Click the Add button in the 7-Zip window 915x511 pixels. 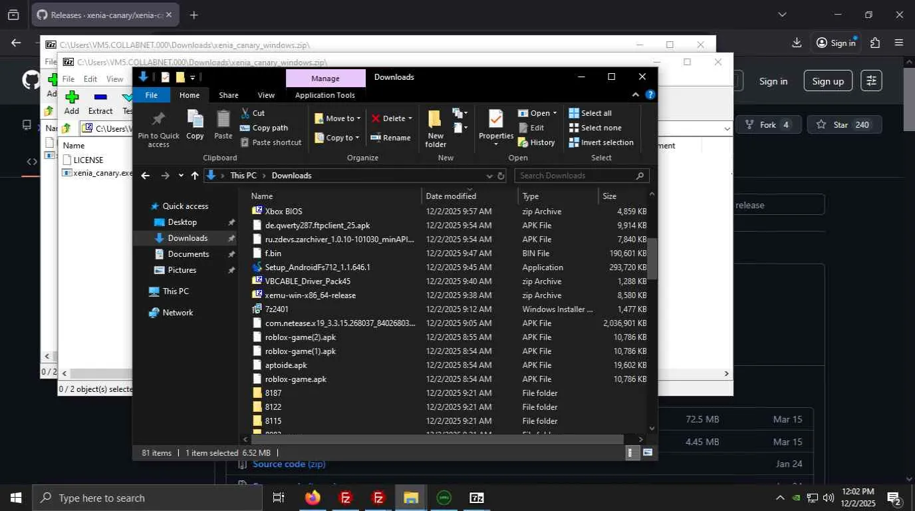point(72,102)
